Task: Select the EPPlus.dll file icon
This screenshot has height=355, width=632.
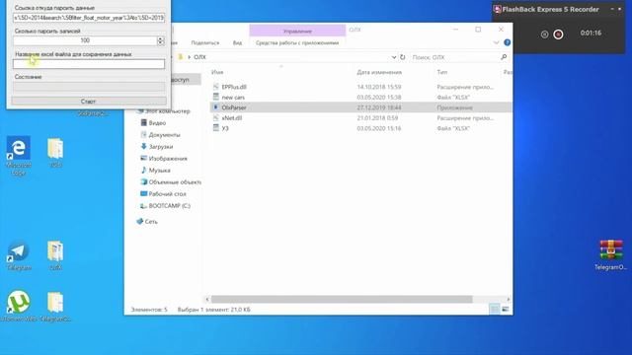Action: coord(215,87)
